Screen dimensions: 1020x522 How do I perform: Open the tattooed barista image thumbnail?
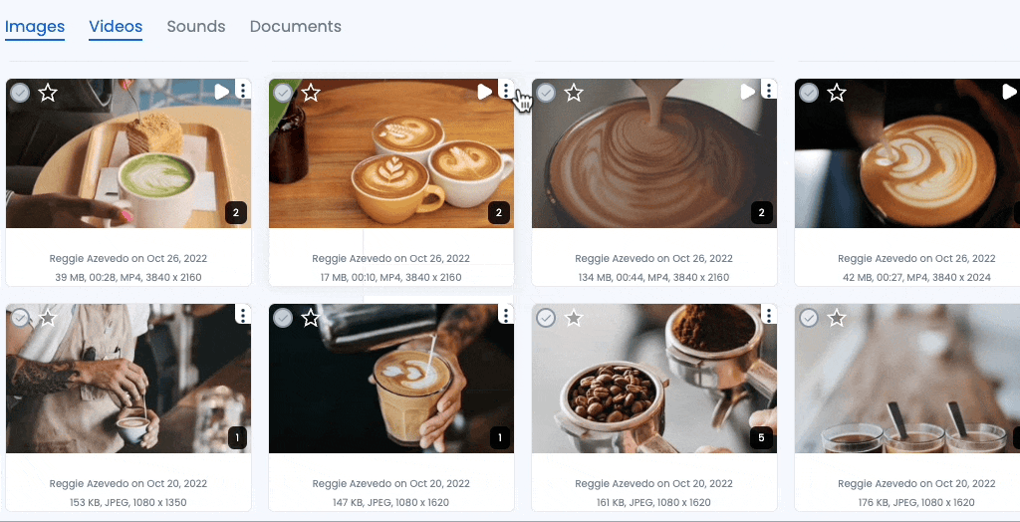[128, 379]
